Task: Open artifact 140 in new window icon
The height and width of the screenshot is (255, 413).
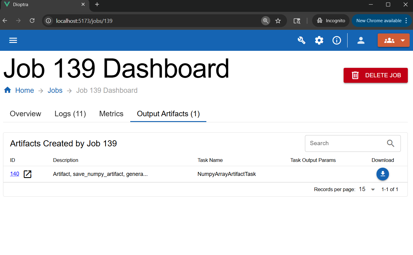Action: 28,174
